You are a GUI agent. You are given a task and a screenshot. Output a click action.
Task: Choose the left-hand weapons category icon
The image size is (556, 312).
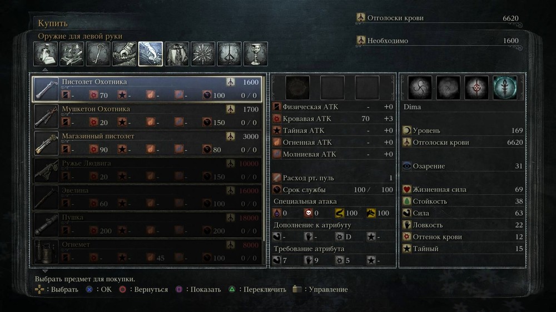pos(150,54)
